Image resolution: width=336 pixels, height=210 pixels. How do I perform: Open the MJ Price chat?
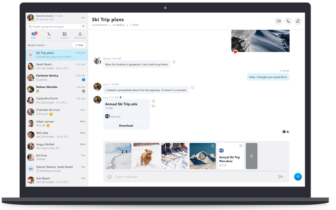coord(57,158)
